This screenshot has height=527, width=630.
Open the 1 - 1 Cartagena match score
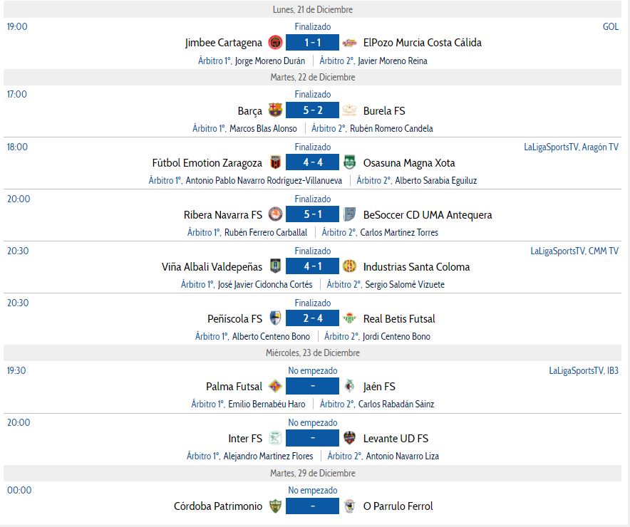pos(312,43)
